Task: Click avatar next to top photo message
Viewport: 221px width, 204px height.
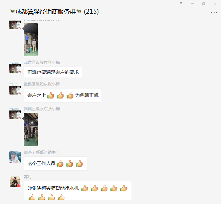Action: (x=15, y=25)
